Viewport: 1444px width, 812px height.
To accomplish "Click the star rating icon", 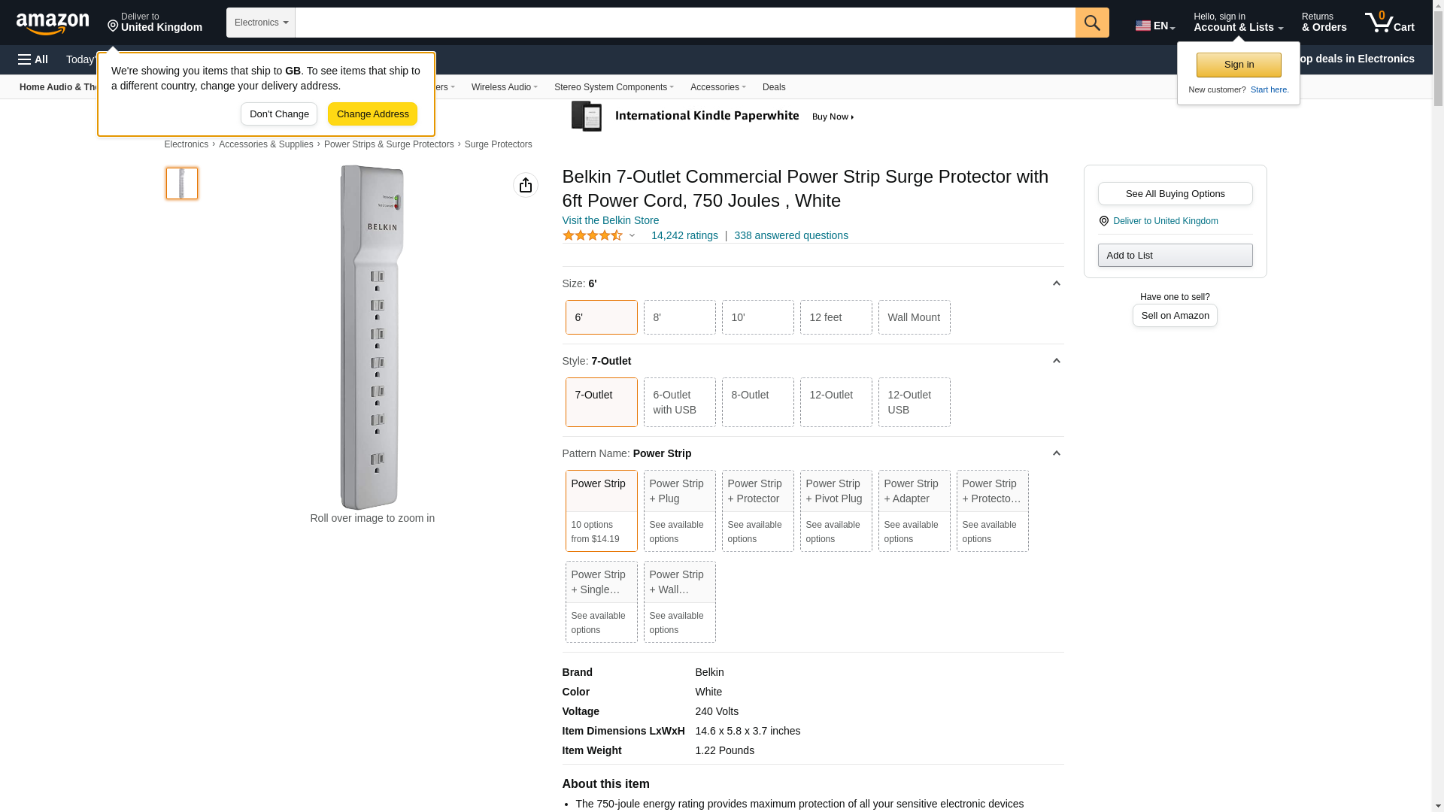I will click(593, 235).
